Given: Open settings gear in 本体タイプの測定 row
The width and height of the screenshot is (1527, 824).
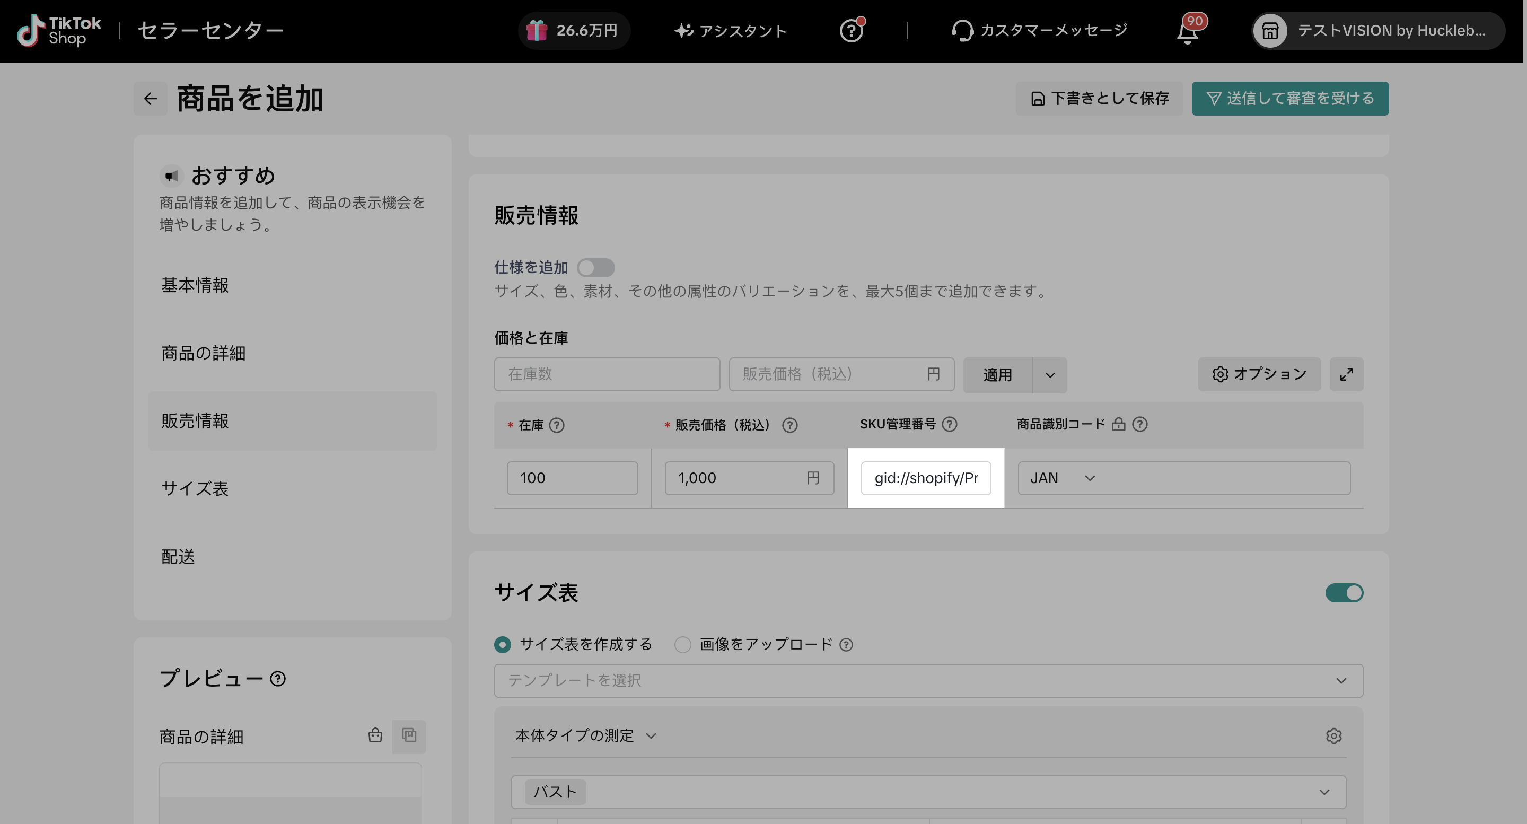Looking at the screenshot, I should [1334, 735].
